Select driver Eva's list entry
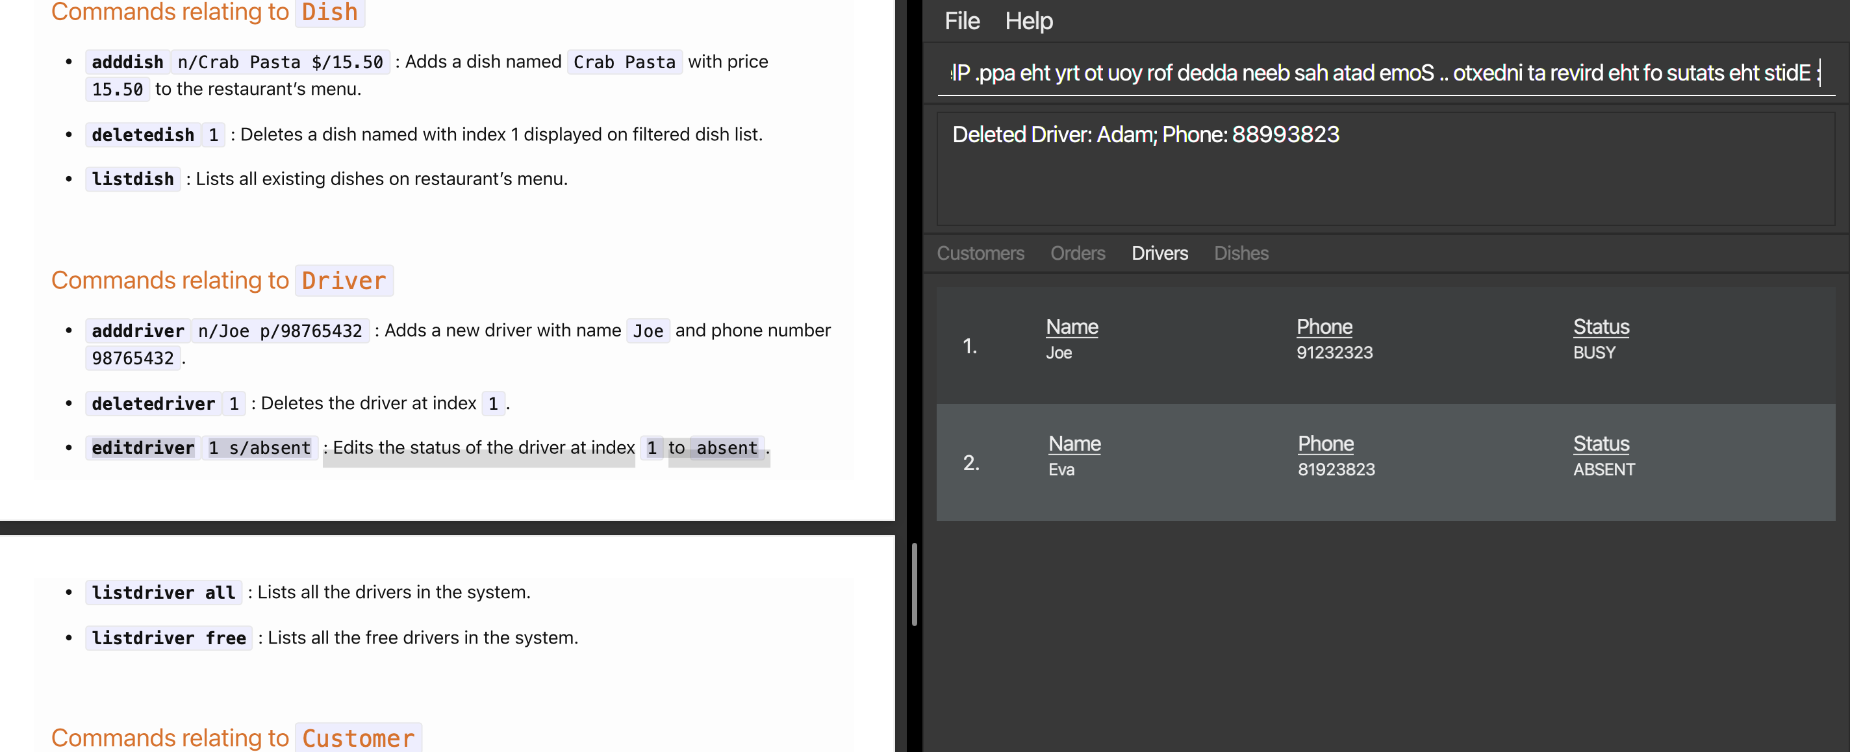Viewport: 1850px width, 752px height. tap(1385, 462)
